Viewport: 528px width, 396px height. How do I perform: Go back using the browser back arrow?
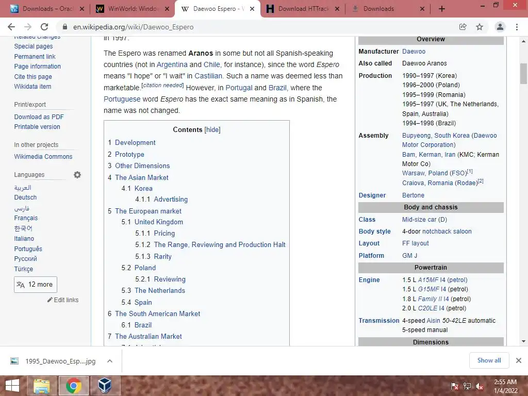click(x=11, y=27)
